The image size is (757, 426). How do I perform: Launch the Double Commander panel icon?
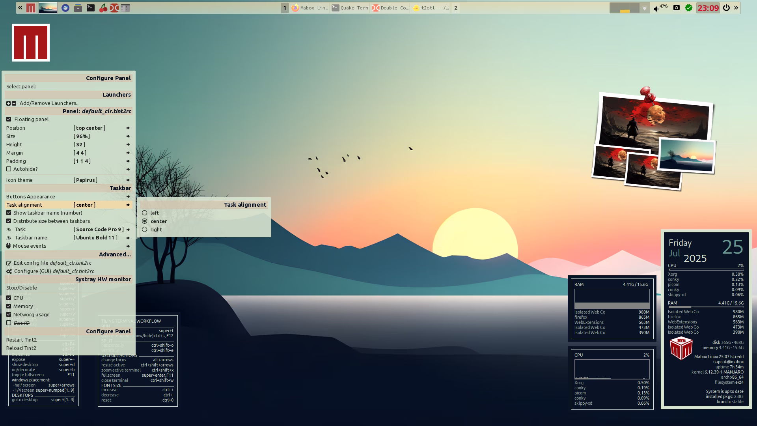[114, 7]
